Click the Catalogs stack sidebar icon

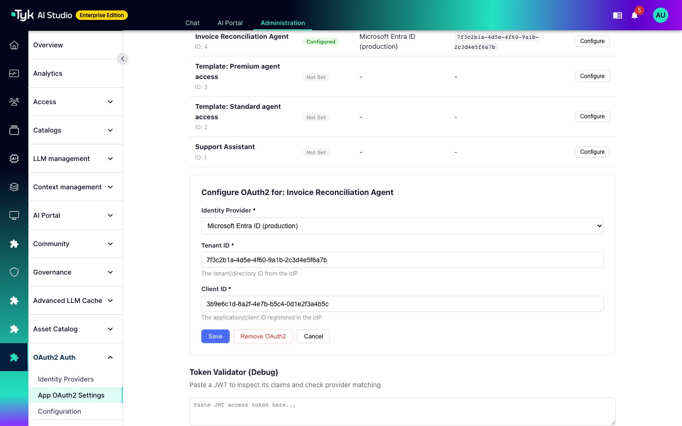coord(14,130)
